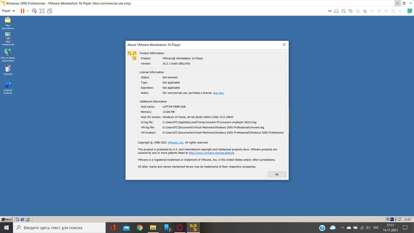The width and height of the screenshot is (414, 233).
Task: Select Мое сетевое окружение desktop icon
Action: tap(8, 55)
